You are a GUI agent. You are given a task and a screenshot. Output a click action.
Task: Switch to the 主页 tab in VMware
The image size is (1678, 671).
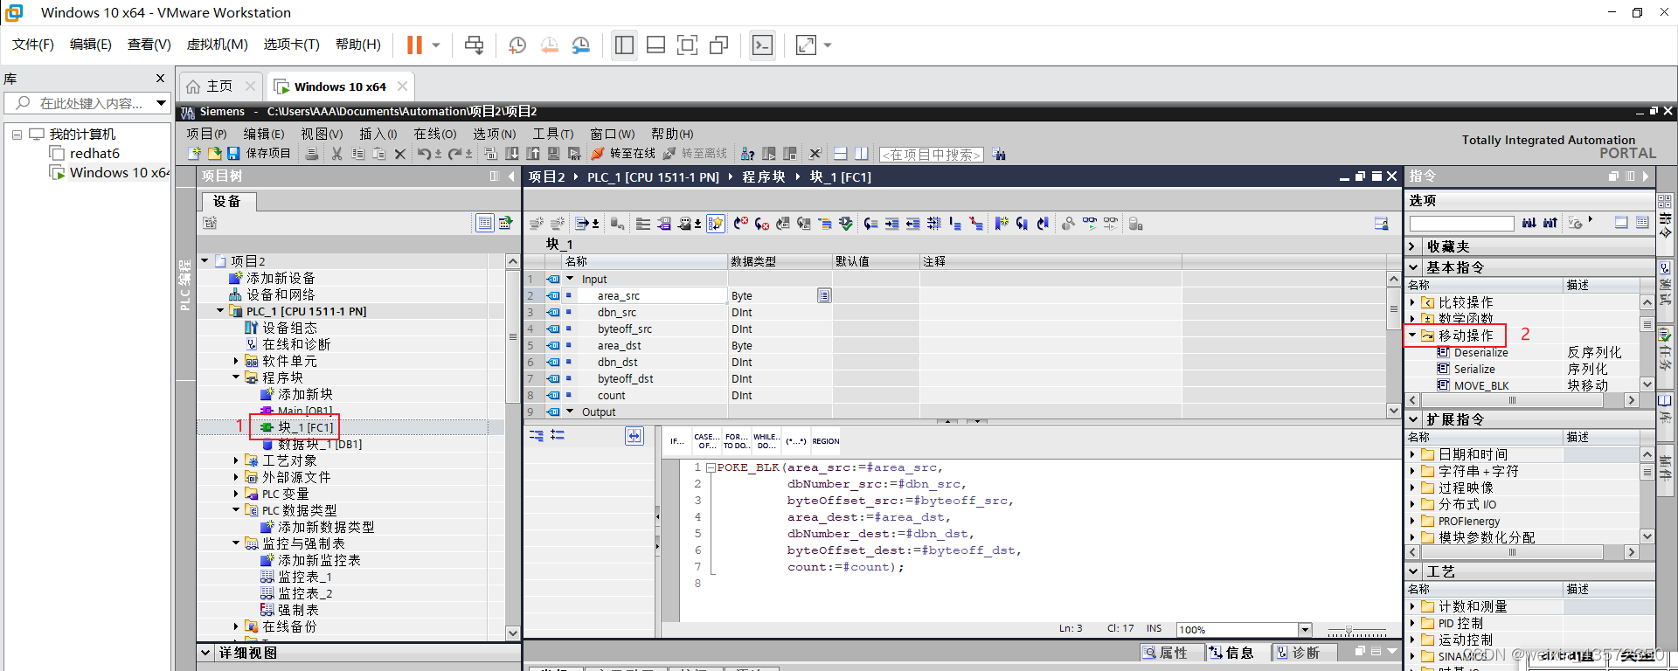219,86
